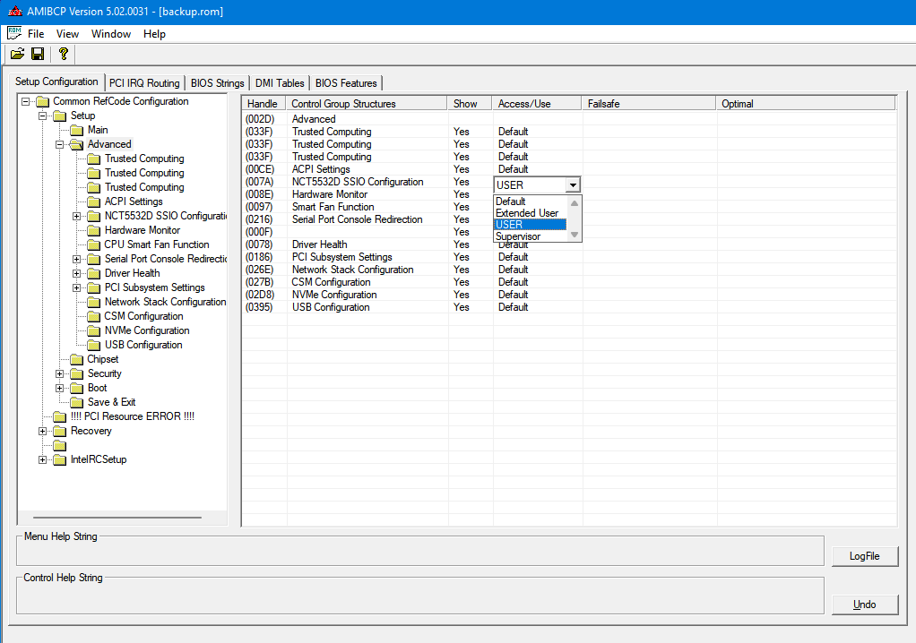The height and width of the screenshot is (643, 916).
Task: Click the Access/Use column header
Action: click(x=537, y=104)
